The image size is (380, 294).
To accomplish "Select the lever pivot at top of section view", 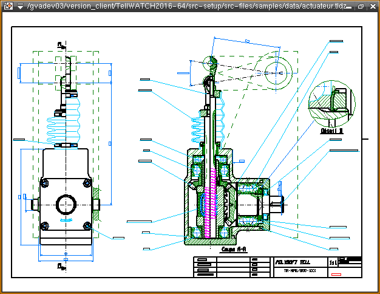I will click(x=210, y=63).
